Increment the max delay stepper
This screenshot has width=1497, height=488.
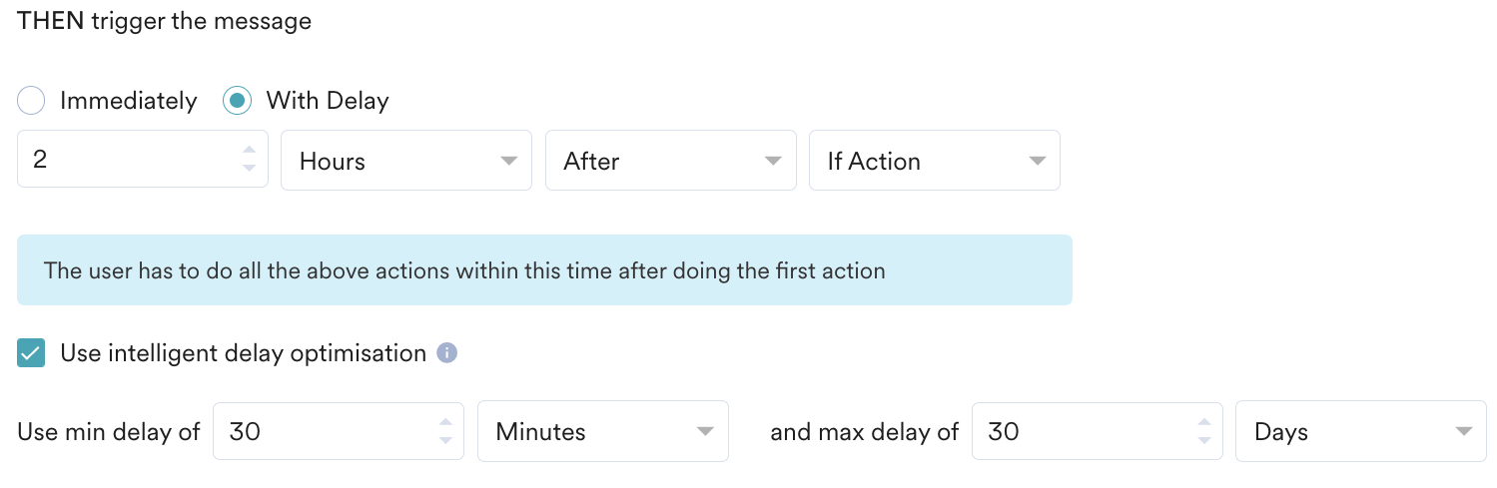click(1204, 423)
